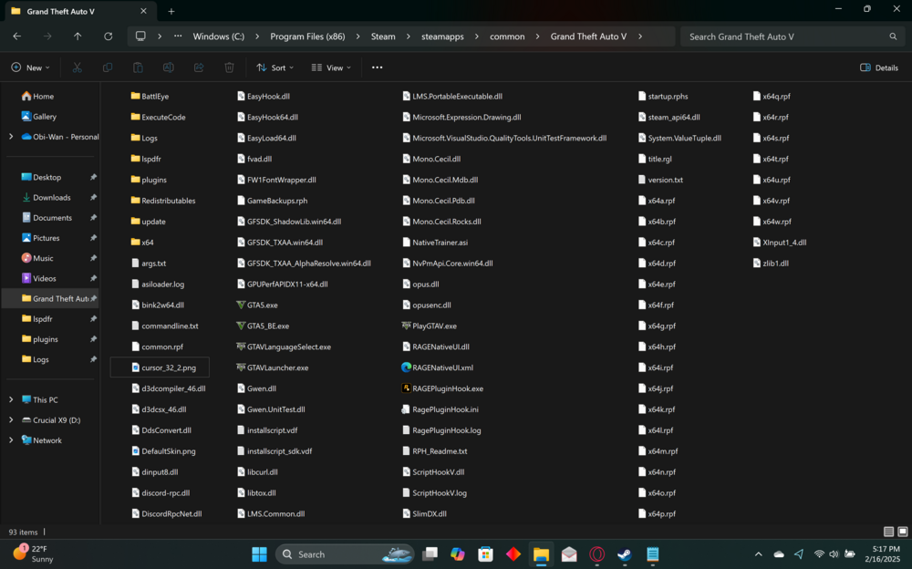
Task: Open Opera browser from taskbar
Action: [x=596, y=553]
